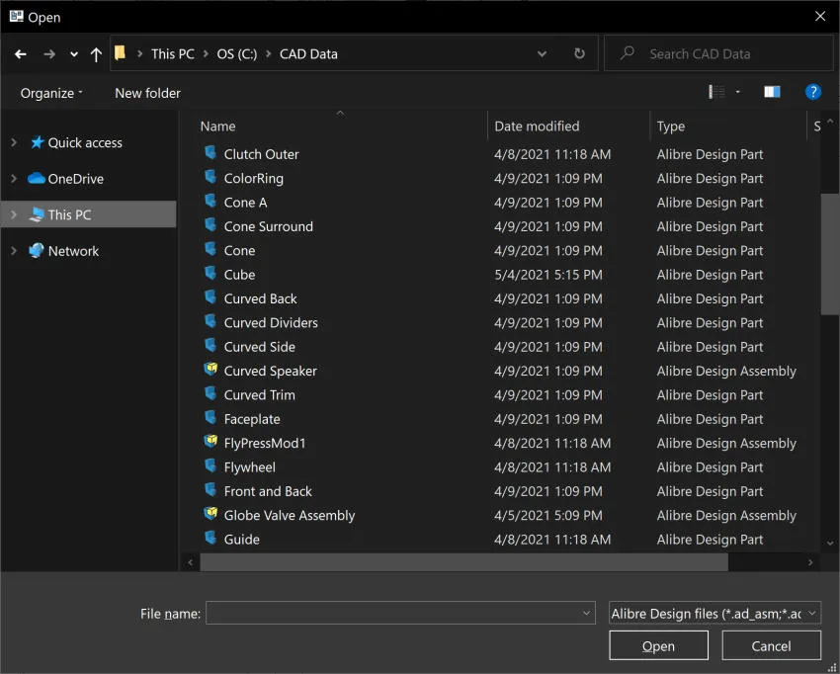Viewport: 840px width, 674px height.
Task: Click the Open button
Action: point(658,645)
